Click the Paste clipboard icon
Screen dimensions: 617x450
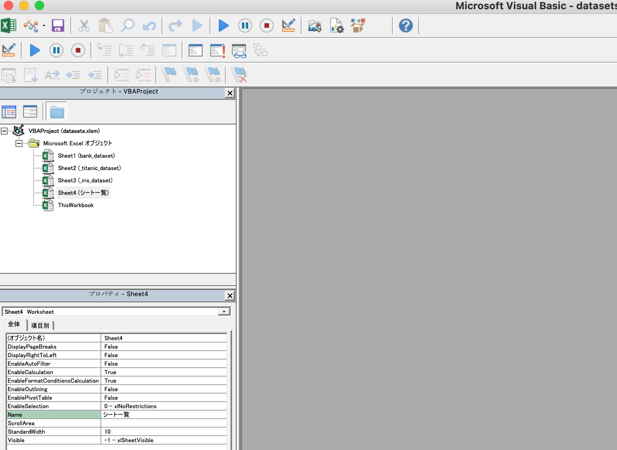(x=105, y=26)
